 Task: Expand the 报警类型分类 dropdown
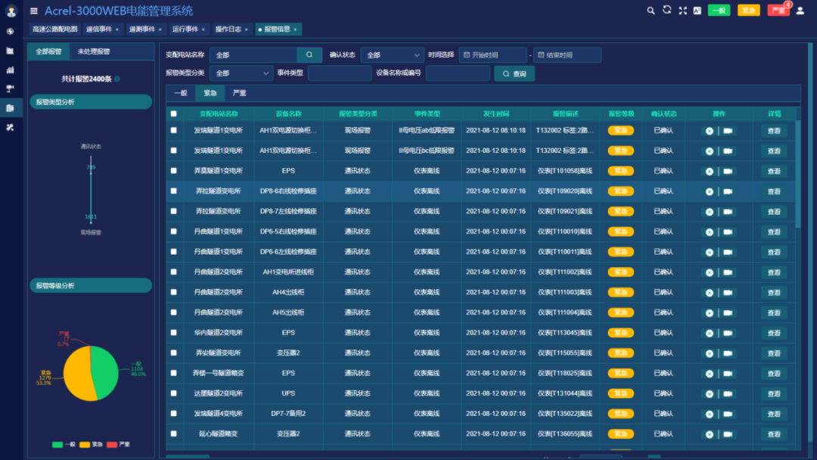[x=241, y=73]
